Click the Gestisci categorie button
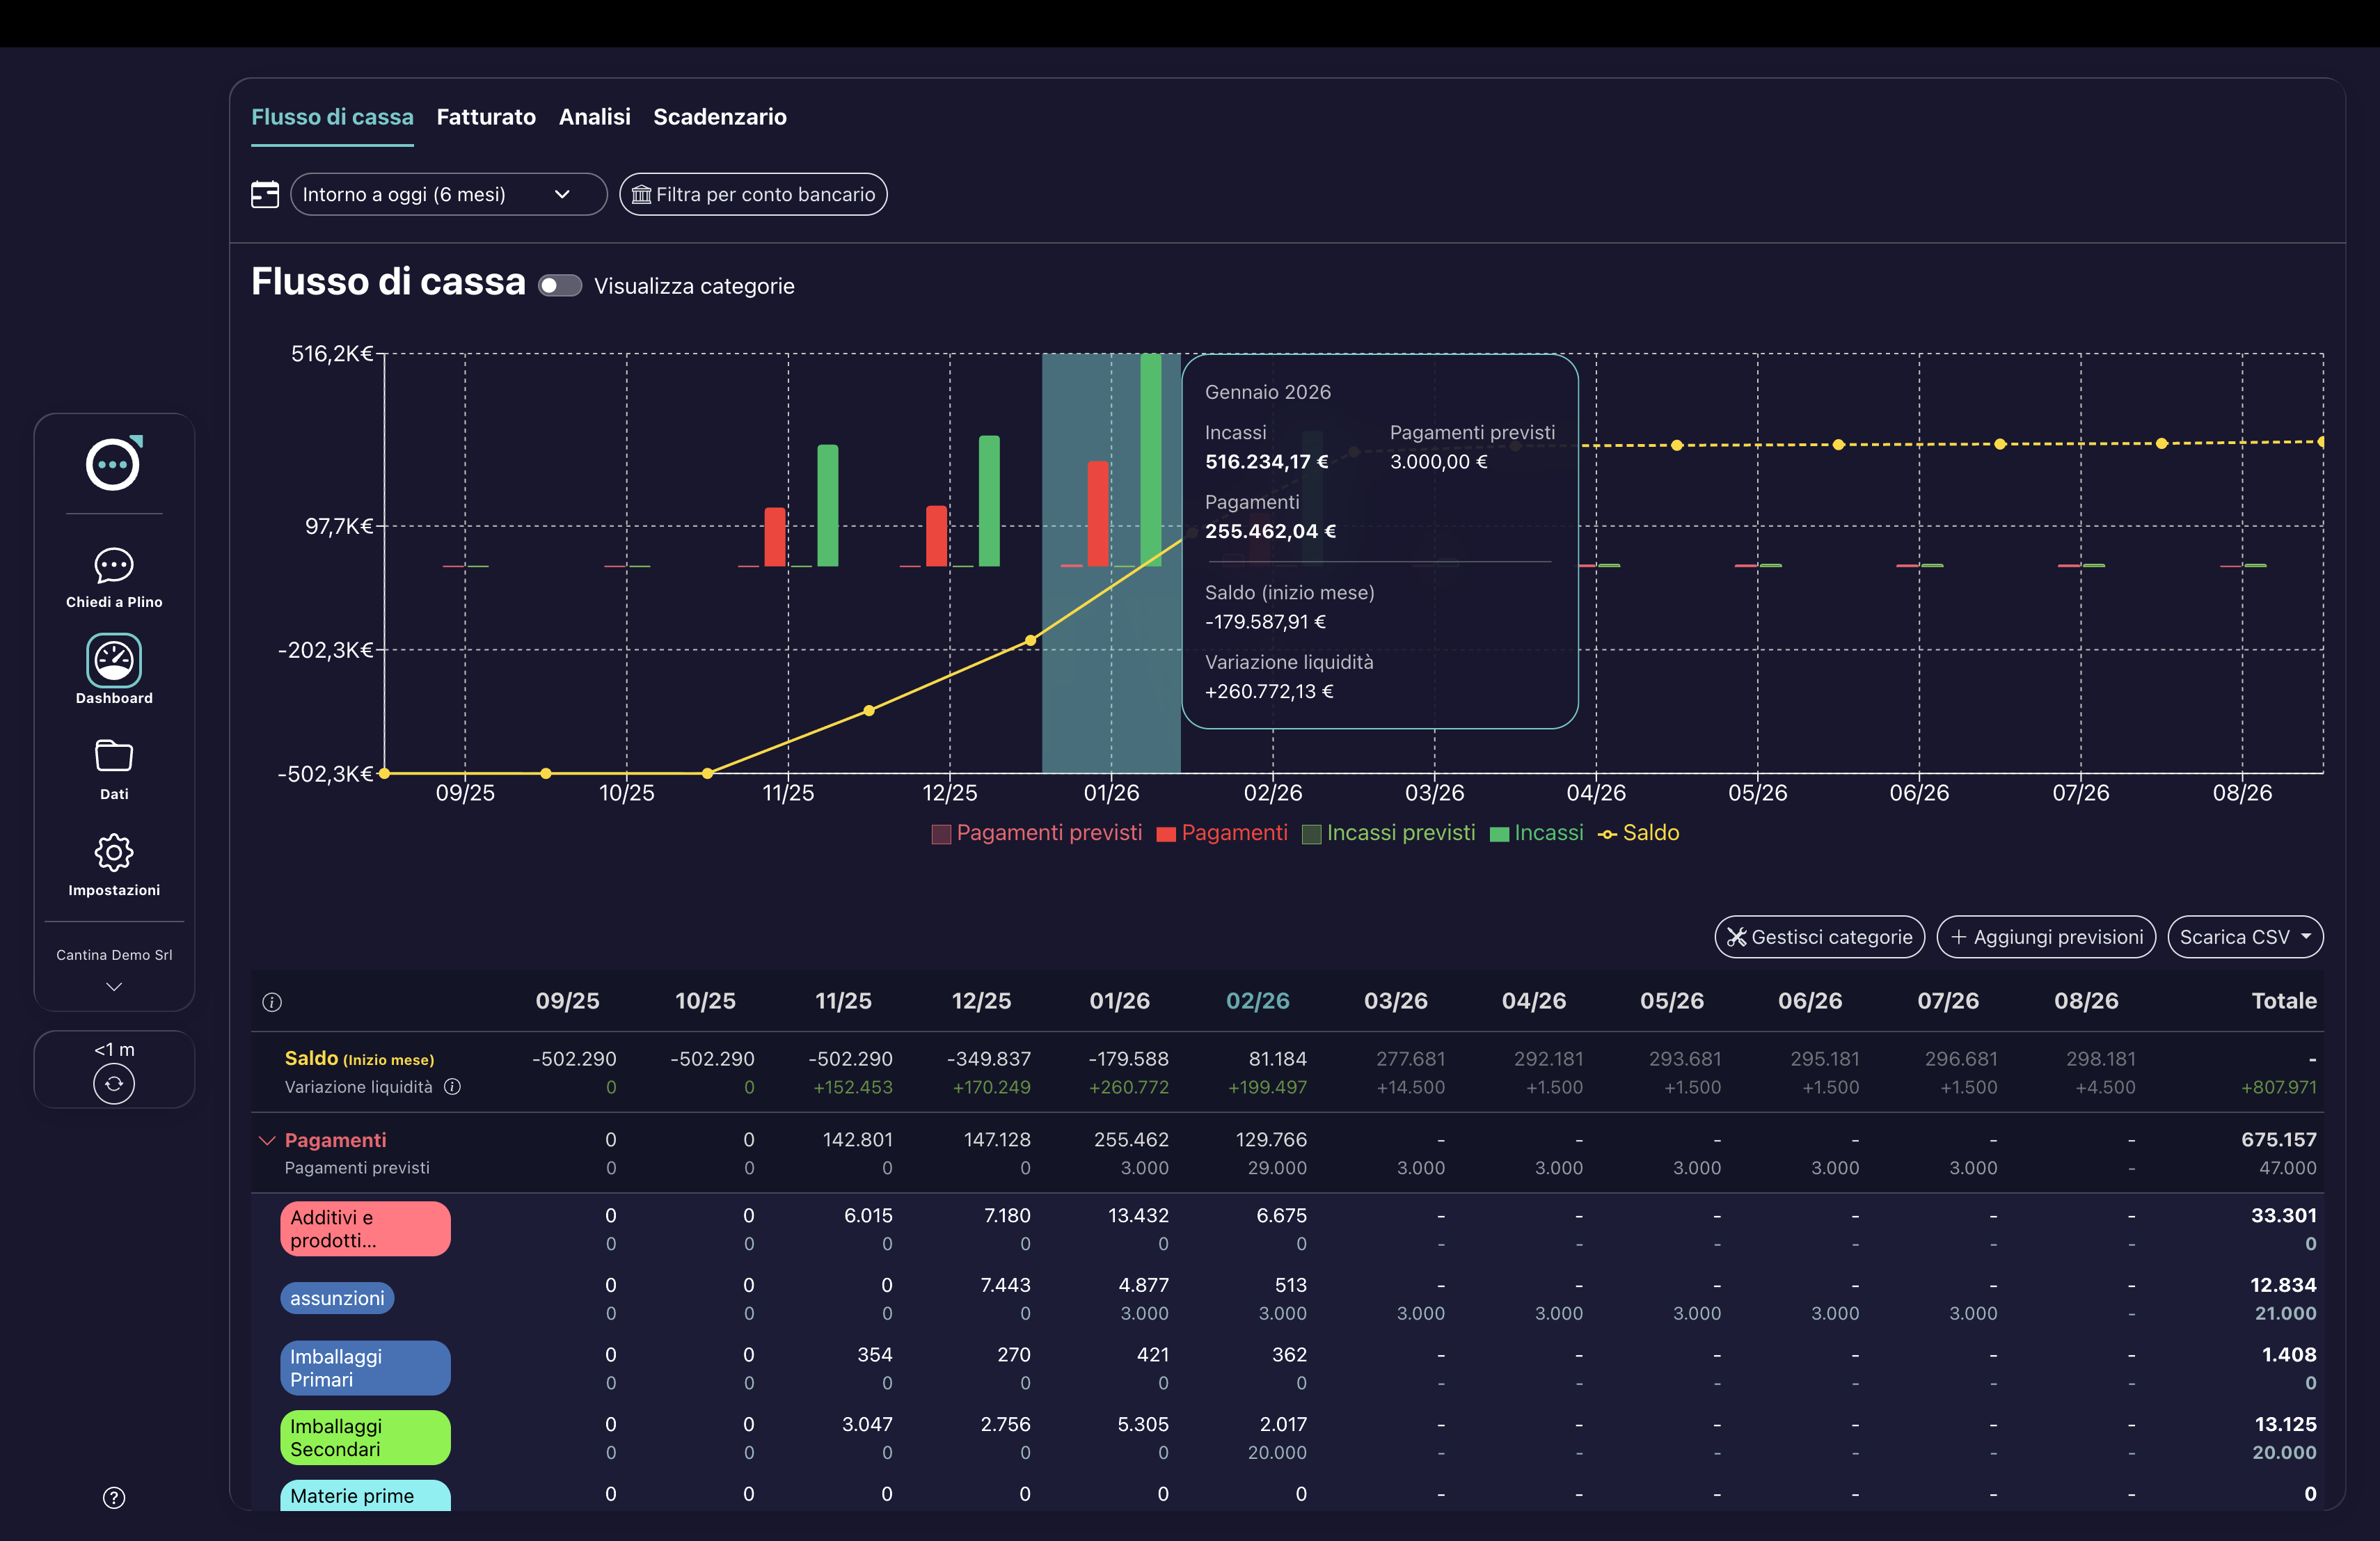The width and height of the screenshot is (2380, 1541). click(x=1819, y=937)
